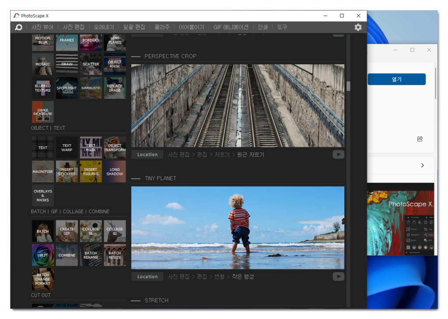The image size is (448, 319).
Task: Open the Batch Change Format tile
Action: [x=43, y=279]
